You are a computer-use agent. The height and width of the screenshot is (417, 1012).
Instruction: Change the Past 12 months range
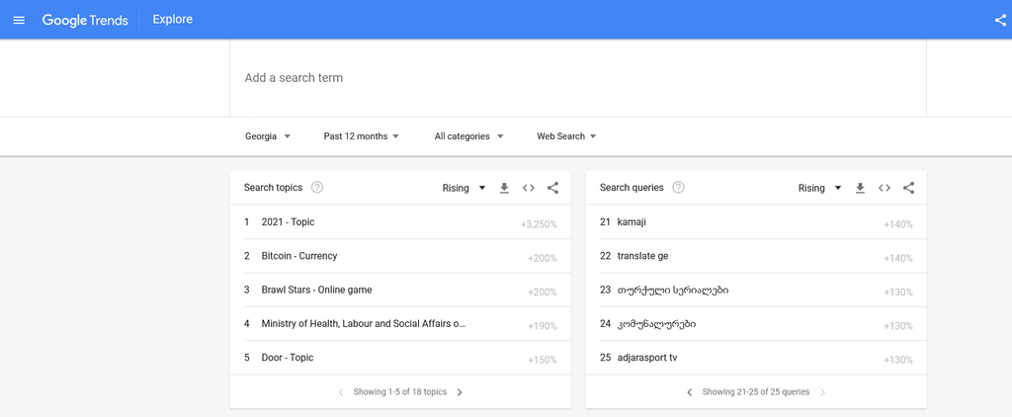coord(361,136)
